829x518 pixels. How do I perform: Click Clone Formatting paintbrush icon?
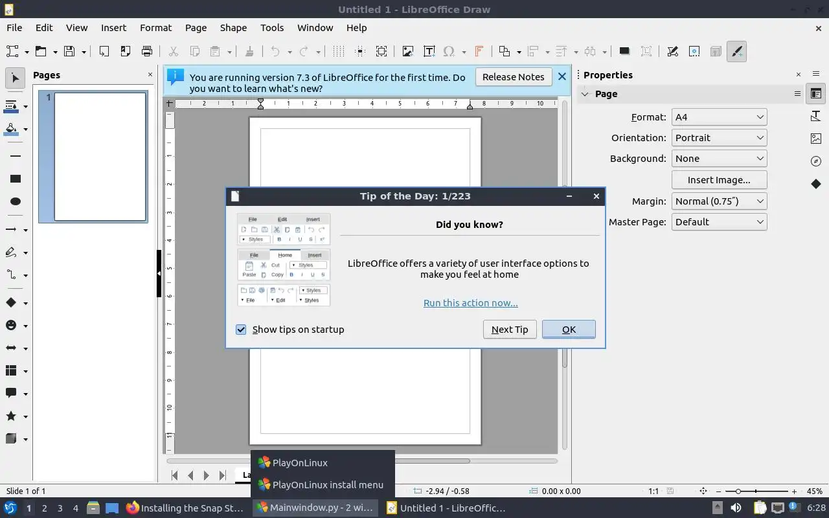[x=249, y=52]
